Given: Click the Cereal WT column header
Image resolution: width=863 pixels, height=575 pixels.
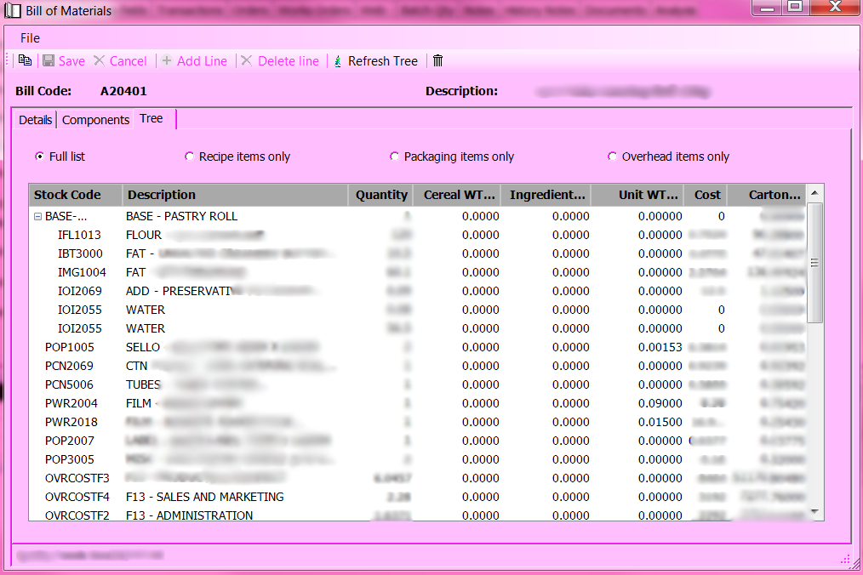Looking at the screenshot, I should (458, 195).
